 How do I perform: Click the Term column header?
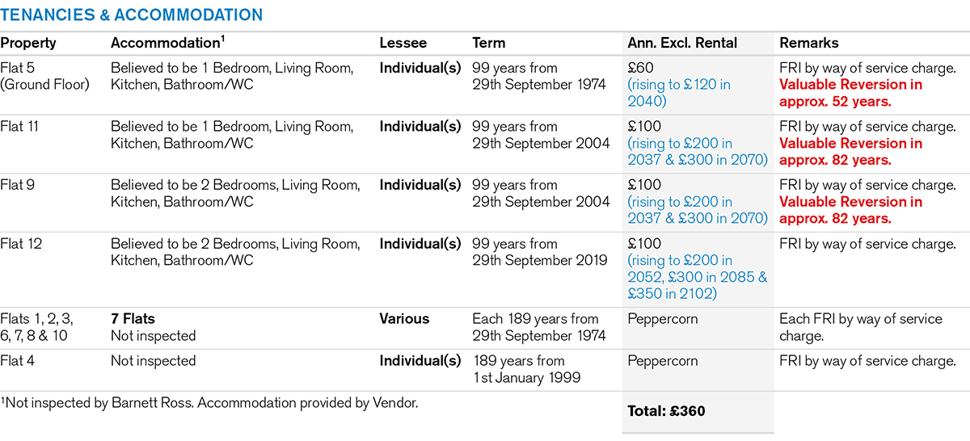(x=488, y=43)
